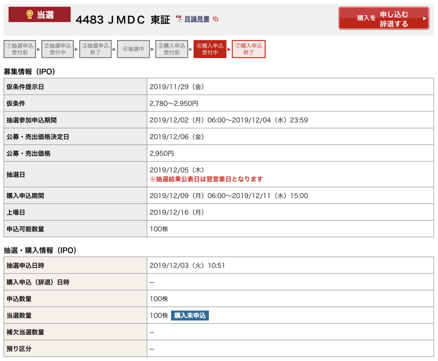Click the period 2019/12/02〜2019/12/04 23:59 value
Screen dimensions: 438x361
click(x=229, y=120)
